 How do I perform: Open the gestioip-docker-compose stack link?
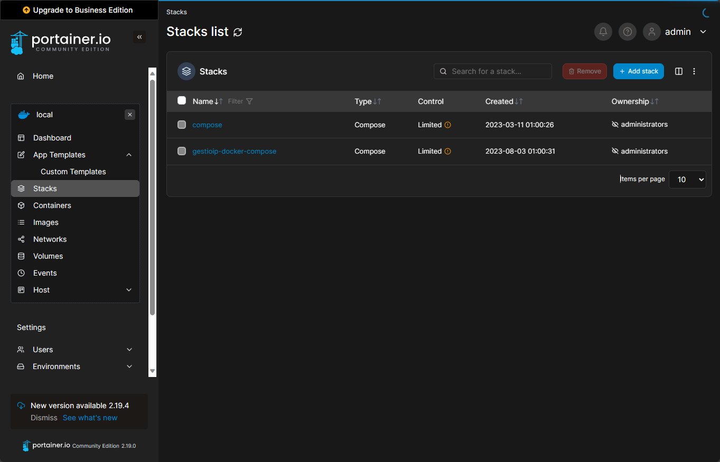234,152
